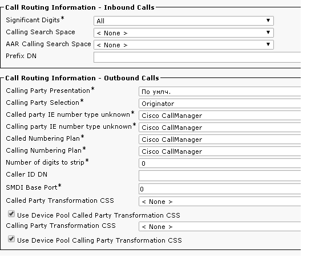This screenshot has width=319, height=262.
Task: Click the AAR Calling Search Space arrow
Action: pos(268,44)
